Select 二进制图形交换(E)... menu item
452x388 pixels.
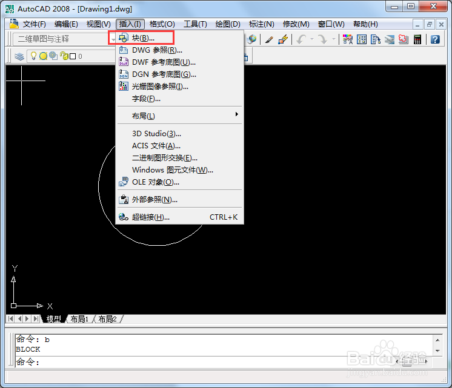179,158
